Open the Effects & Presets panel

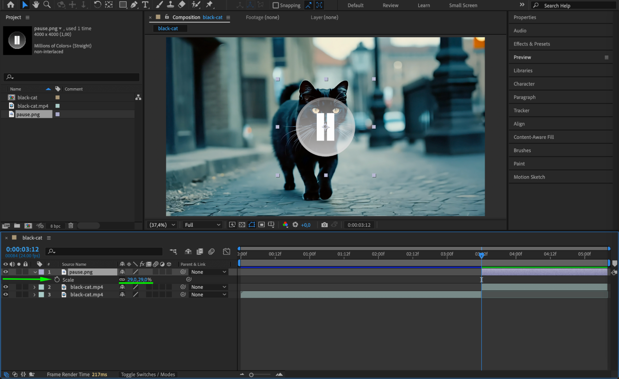click(x=531, y=44)
